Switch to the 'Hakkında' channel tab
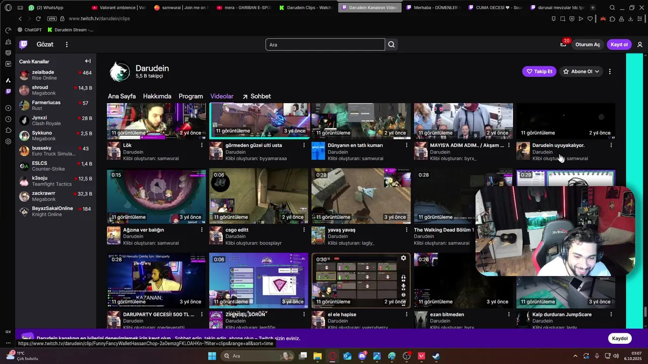The width and height of the screenshot is (648, 364). tap(157, 96)
